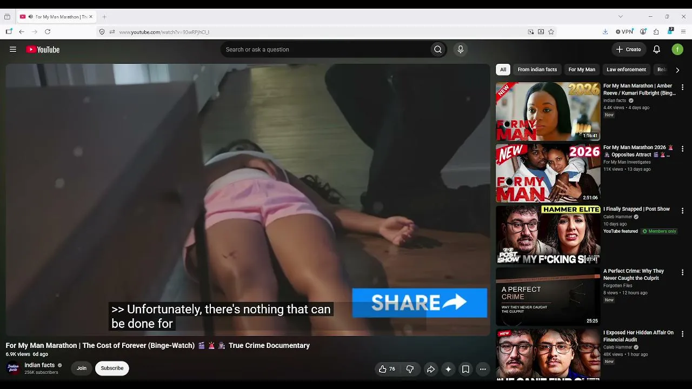Open options for A Perfect Crime video
The width and height of the screenshot is (692, 389).
(x=682, y=272)
